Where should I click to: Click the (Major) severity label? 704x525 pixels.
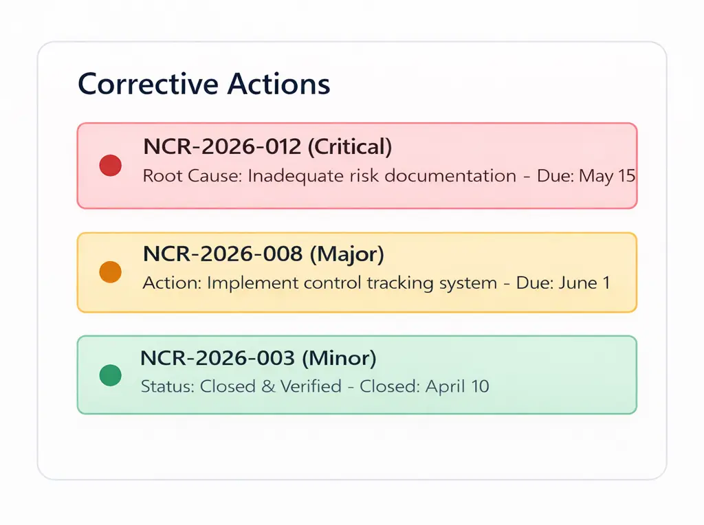[346, 253]
